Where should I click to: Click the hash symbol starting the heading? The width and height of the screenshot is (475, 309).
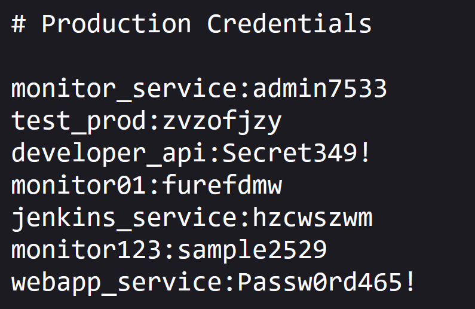pos(19,25)
